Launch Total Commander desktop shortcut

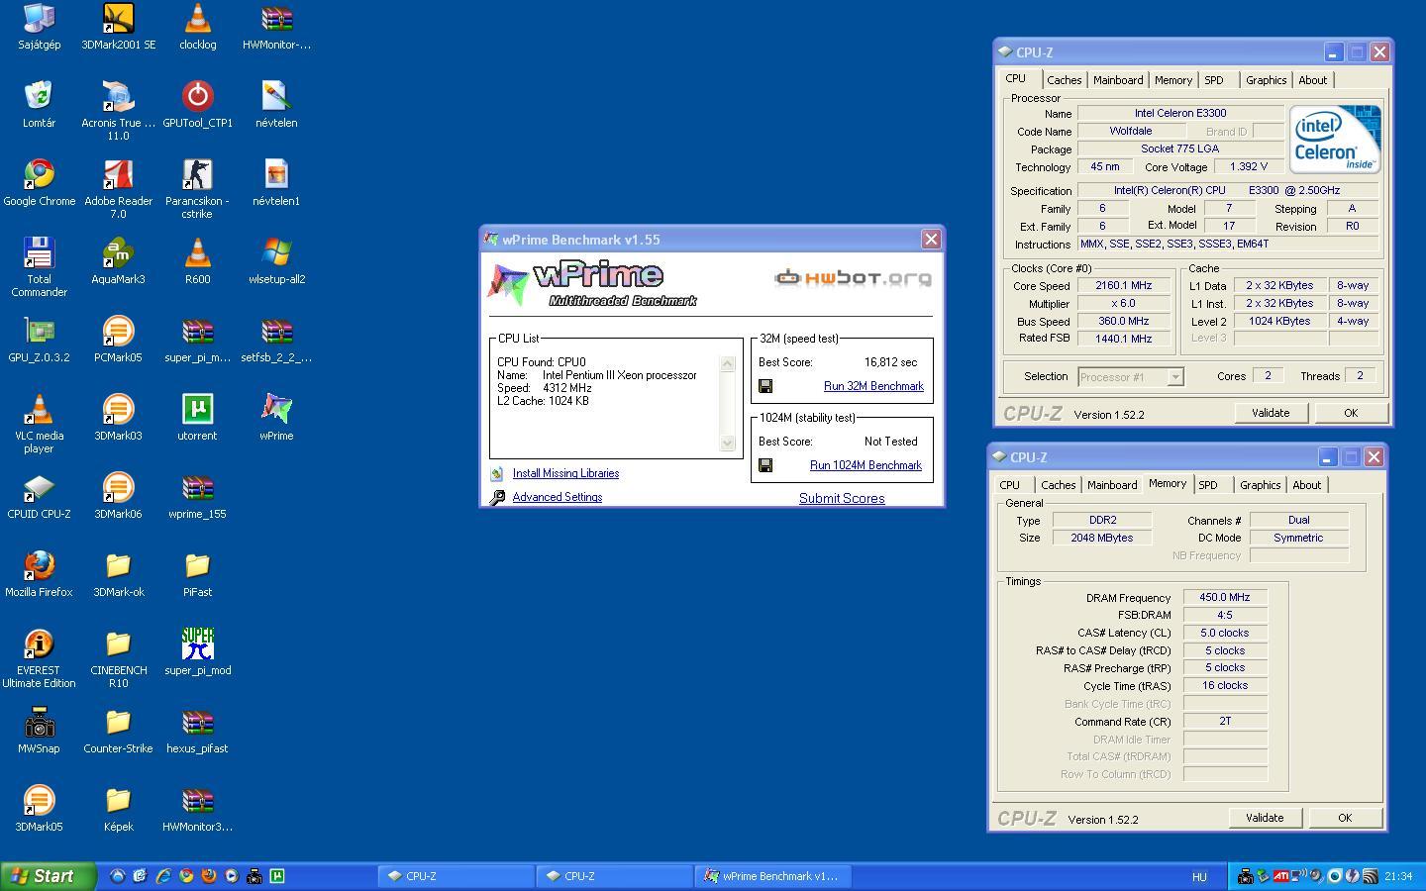coord(39,253)
